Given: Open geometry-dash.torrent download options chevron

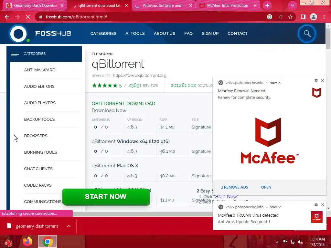Looking at the screenshot, I should coord(69,226).
